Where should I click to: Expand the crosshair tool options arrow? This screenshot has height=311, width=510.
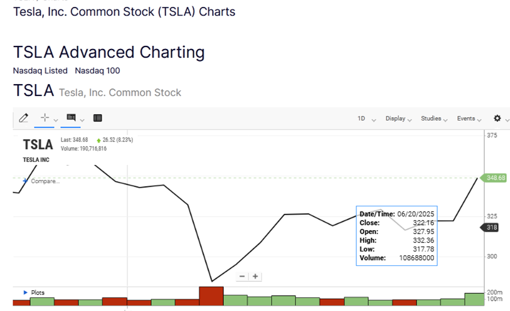point(56,119)
